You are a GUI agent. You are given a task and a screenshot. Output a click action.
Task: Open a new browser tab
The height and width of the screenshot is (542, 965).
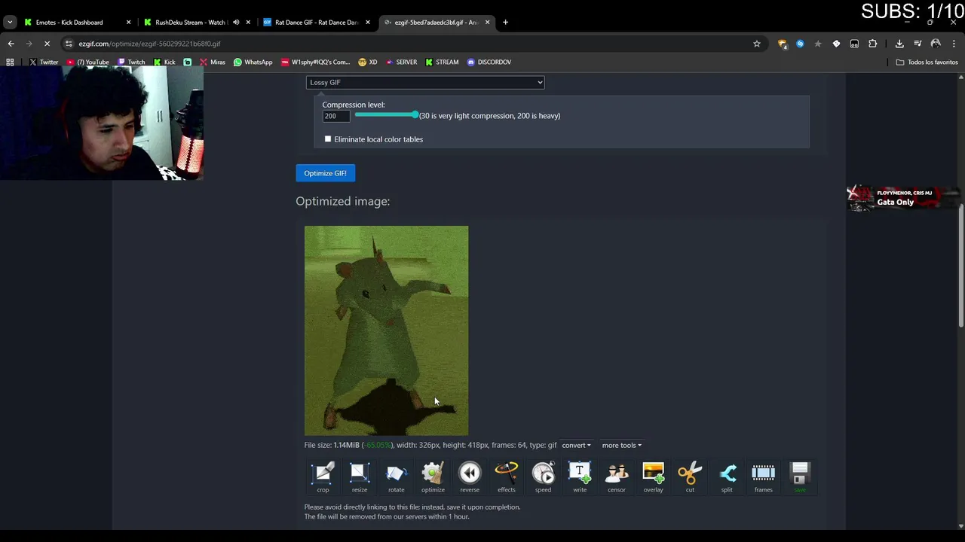[x=505, y=23]
